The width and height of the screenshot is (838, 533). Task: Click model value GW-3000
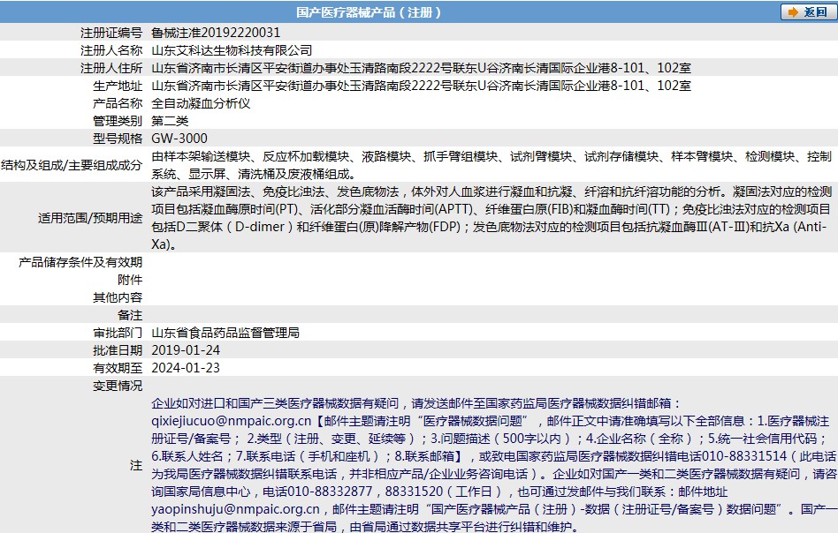click(x=179, y=139)
